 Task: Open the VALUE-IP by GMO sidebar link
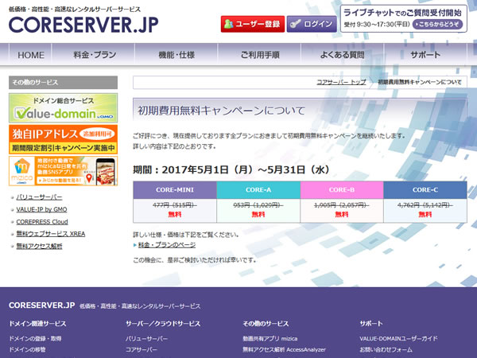41,209
